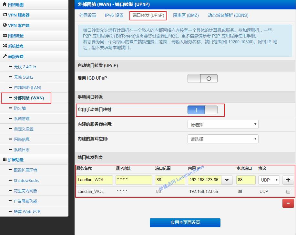Add port forwarding rule with plus button
Image resolution: width=296 pixels, height=235 pixels.
[288, 180]
